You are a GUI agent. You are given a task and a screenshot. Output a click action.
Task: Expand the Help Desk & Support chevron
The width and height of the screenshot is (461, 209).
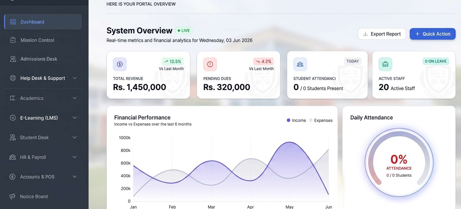click(x=75, y=78)
